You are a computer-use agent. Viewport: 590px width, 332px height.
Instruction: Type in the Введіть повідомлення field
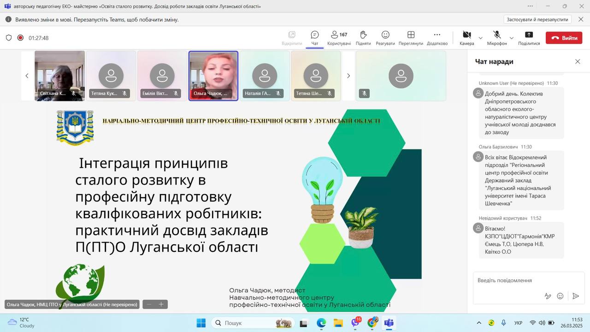(x=516, y=280)
